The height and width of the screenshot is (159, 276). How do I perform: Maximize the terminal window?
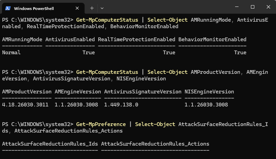click(x=253, y=7)
